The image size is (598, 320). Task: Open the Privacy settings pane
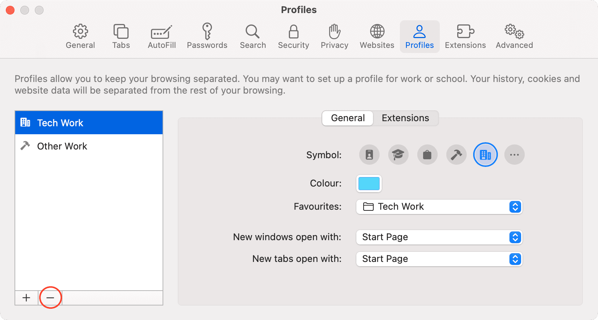coord(334,37)
